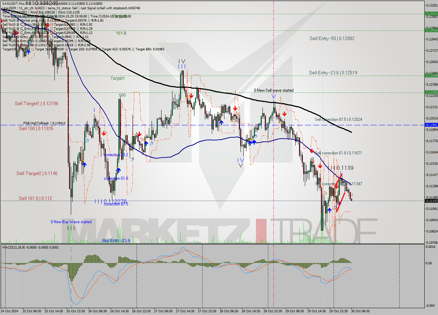This screenshot has height=315, width=438.
Task: Click the 'Sell Entry -50 | 0.12882' label
Action: pos(332,38)
